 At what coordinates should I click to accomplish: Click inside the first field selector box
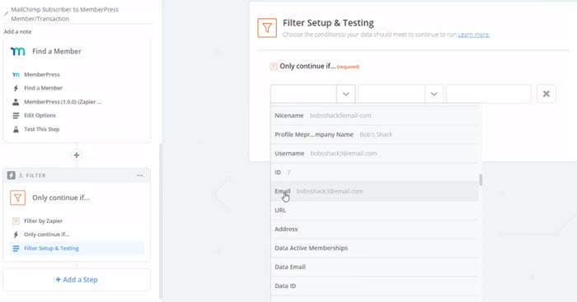(x=303, y=94)
